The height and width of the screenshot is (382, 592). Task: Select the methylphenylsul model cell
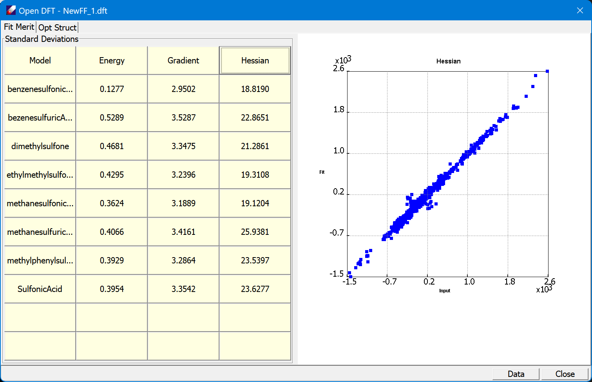coord(40,260)
